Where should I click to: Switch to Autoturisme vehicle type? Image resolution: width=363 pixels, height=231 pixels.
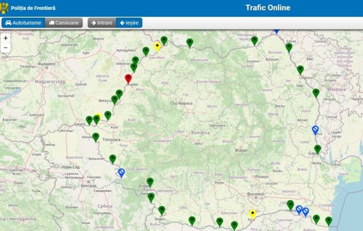23,23
